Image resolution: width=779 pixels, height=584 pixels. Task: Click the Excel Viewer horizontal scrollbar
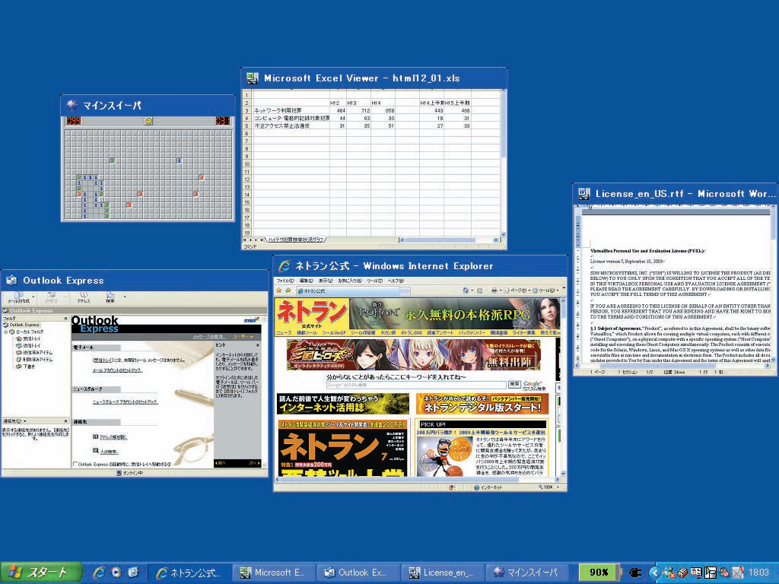[x=450, y=240]
